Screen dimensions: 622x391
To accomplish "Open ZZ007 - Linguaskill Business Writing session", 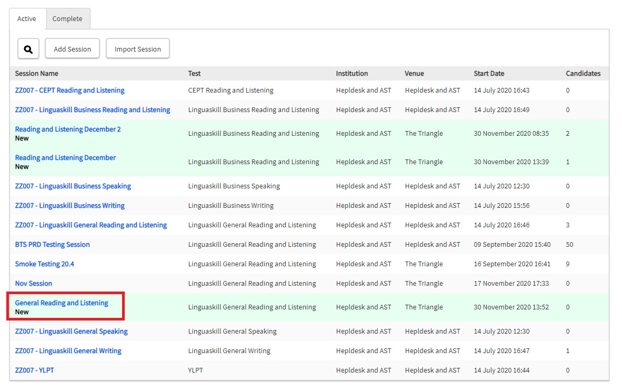I will point(70,205).
